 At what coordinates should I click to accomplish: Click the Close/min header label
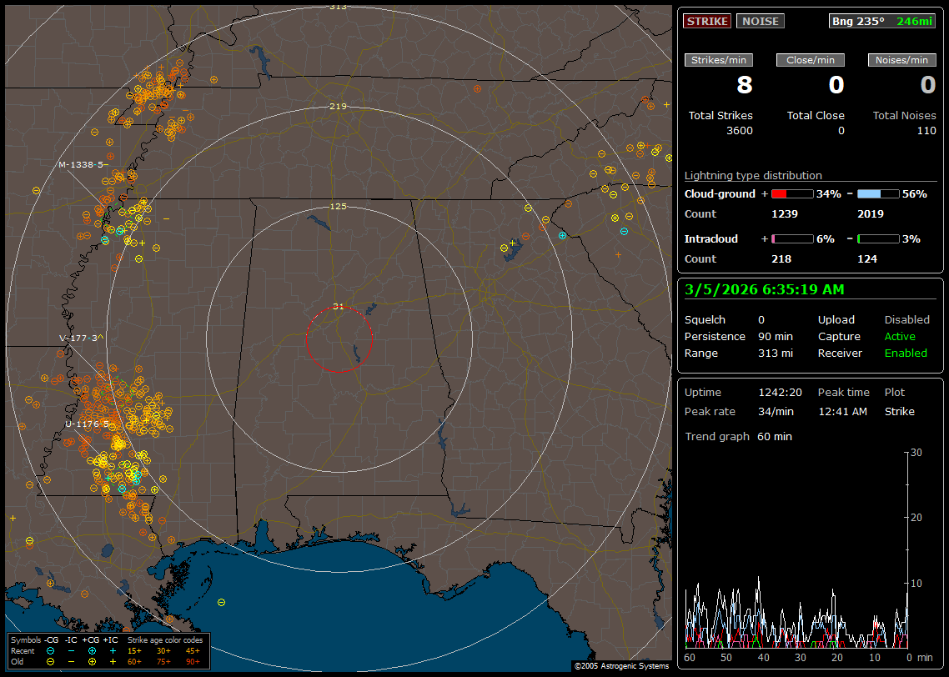pyautogui.click(x=811, y=60)
